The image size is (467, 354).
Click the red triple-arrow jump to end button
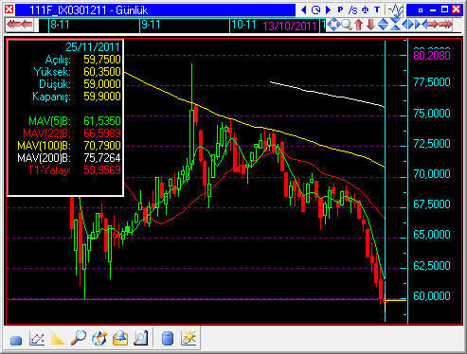click(x=446, y=25)
